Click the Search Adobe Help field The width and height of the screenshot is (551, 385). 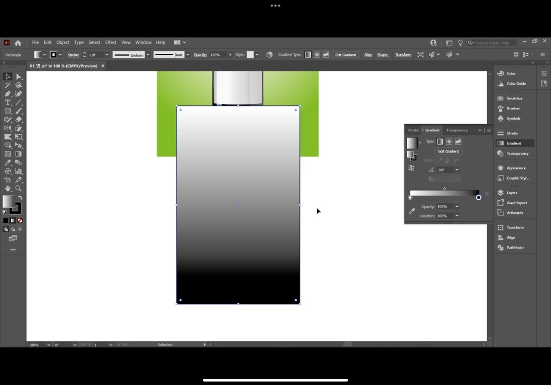click(x=492, y=43)
